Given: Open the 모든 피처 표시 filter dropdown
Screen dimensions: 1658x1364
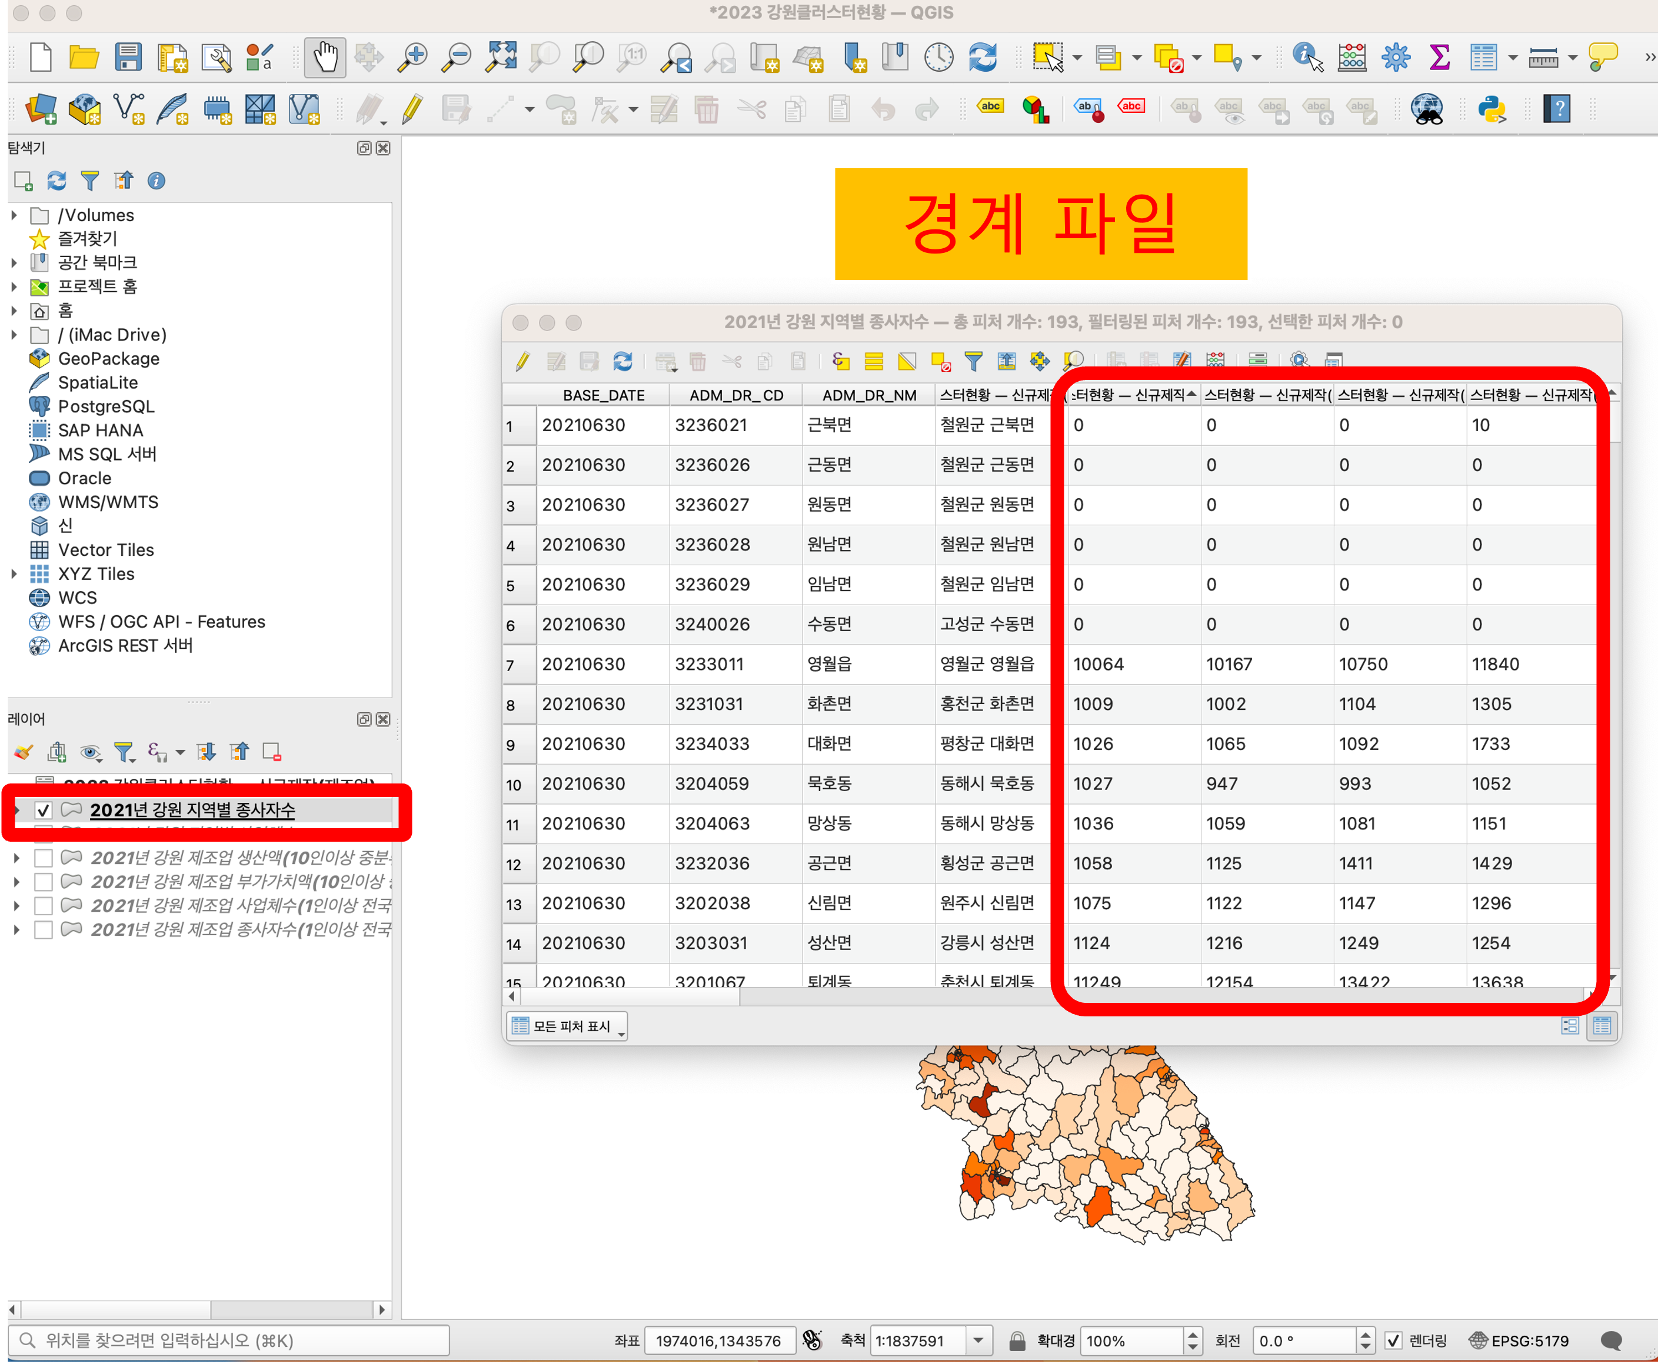Looking at the screenshot, I should (x=567, y=1026).
